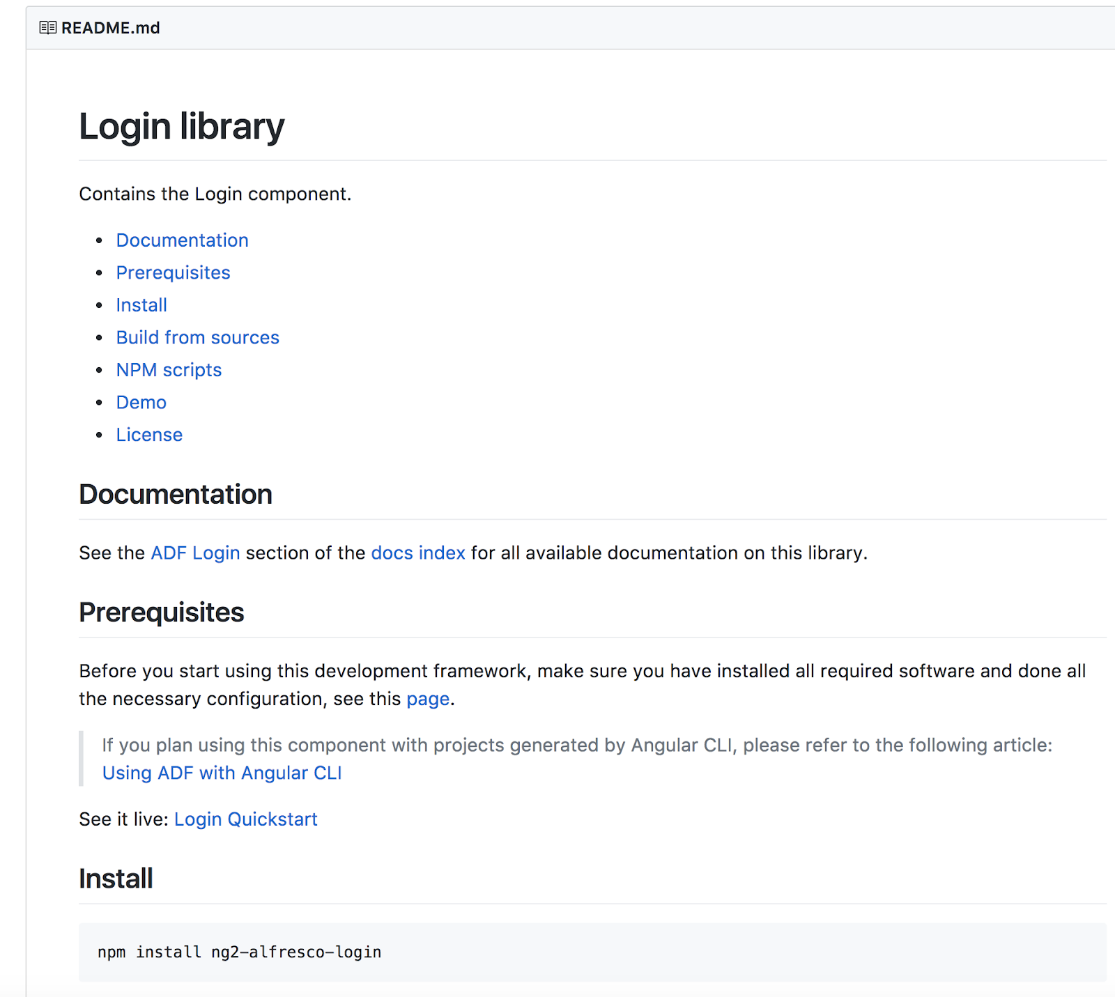1115x997 pixels.
Task: Click the 'Contains the Login component.' sentence
Action: click(215, 194)
